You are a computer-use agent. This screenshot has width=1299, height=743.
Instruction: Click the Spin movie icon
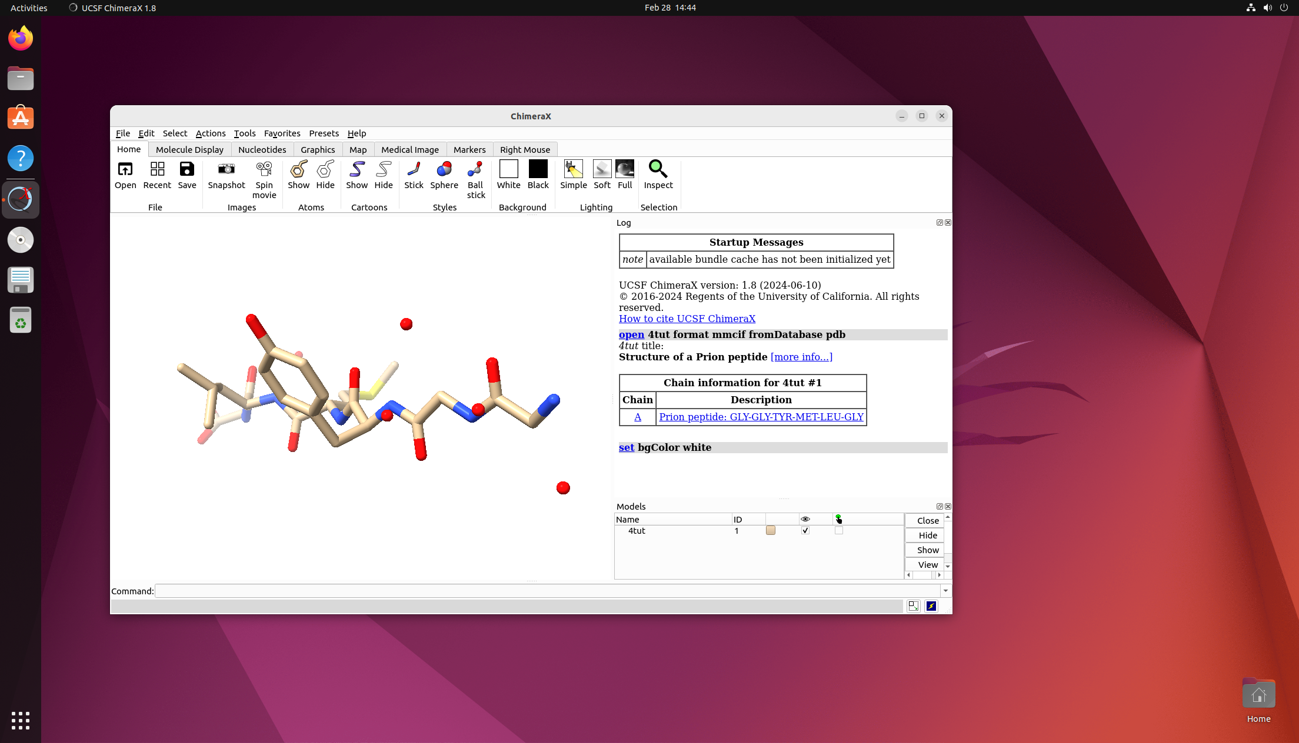pos(264,170)
